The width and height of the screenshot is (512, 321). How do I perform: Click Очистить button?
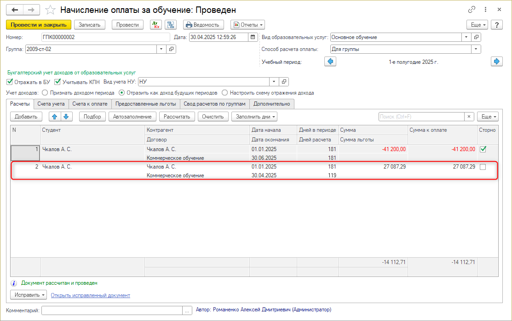[213, 117]
